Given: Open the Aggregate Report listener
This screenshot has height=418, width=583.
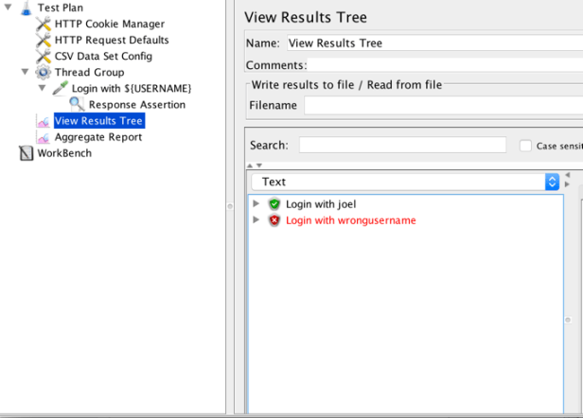Looking at the screenshot, I should click(98, 137).
